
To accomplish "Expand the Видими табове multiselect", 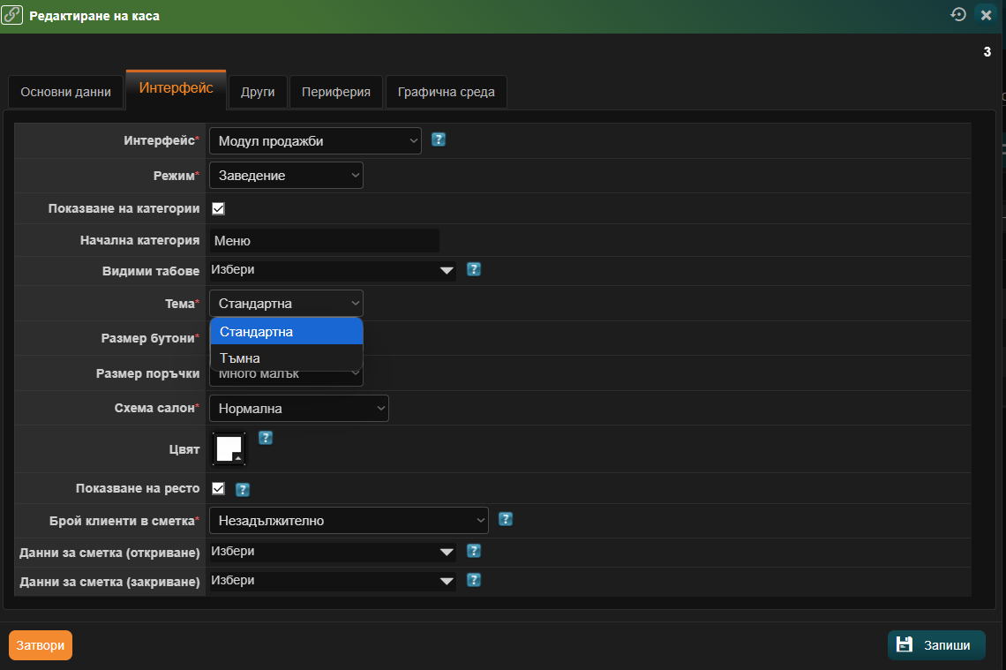I will click(333, 270).
